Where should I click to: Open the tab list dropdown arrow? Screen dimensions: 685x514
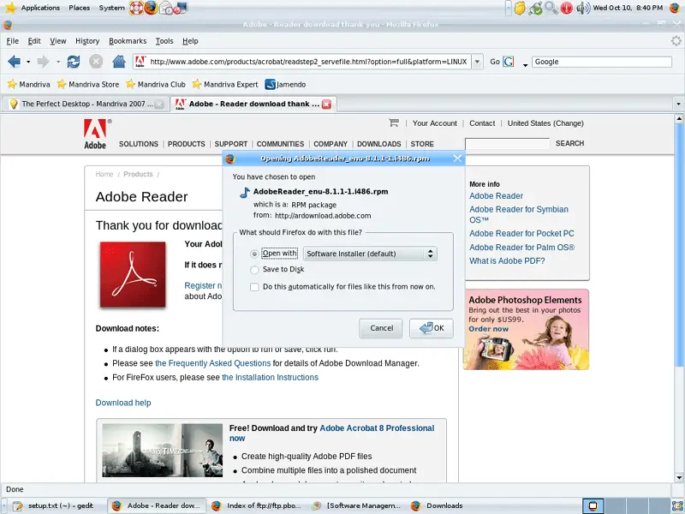[x=678, y=104]
